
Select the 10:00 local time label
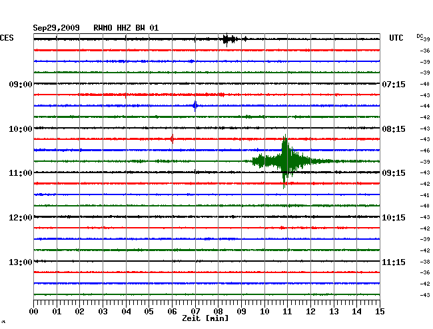pos(21,129)
